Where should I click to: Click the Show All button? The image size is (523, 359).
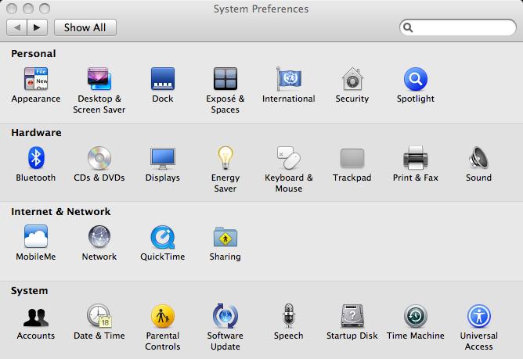pyautogui.click(x=85, y=27)
